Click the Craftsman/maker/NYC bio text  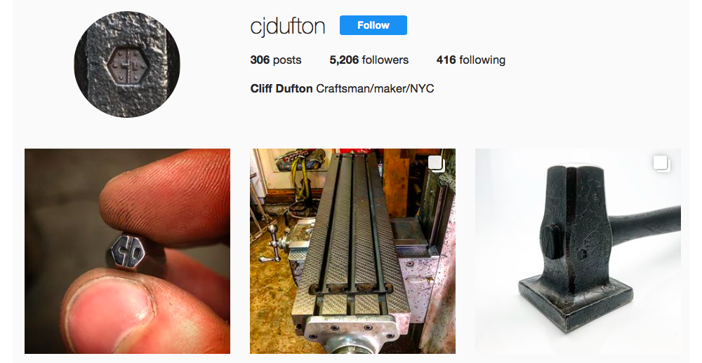(x=375, y=88)
